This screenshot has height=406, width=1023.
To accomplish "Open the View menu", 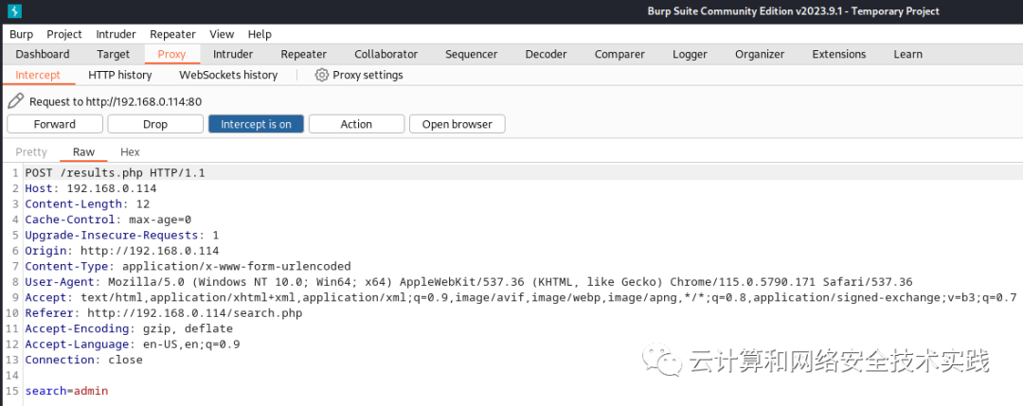I will point(222,34).
